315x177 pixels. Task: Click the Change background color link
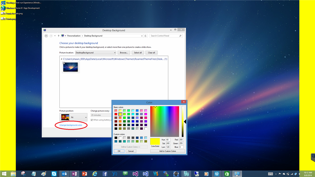pos(71,125)
